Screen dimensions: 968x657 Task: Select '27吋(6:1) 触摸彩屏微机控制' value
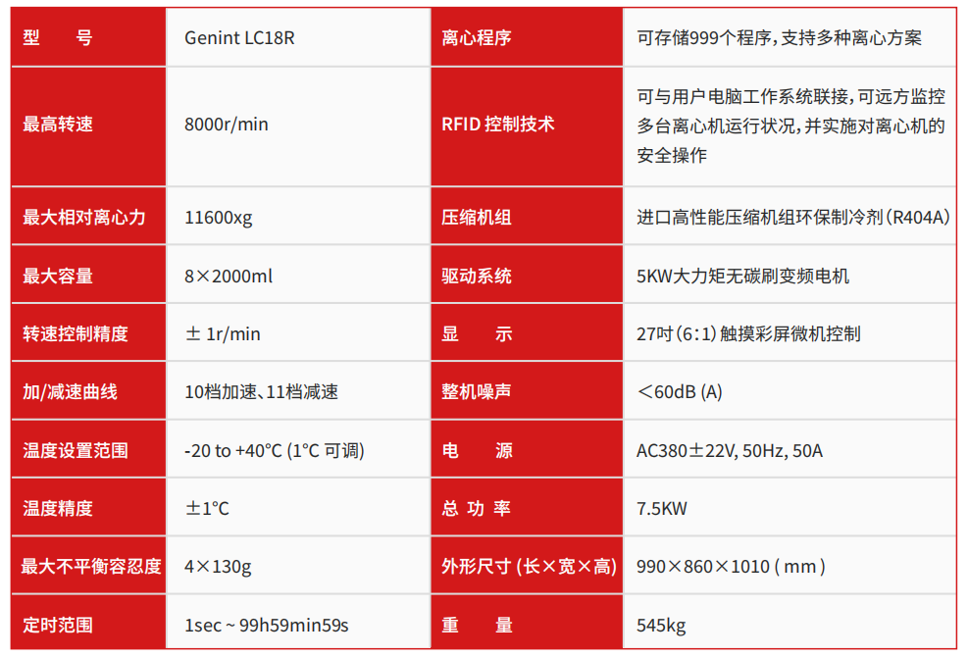click(748, 333)
